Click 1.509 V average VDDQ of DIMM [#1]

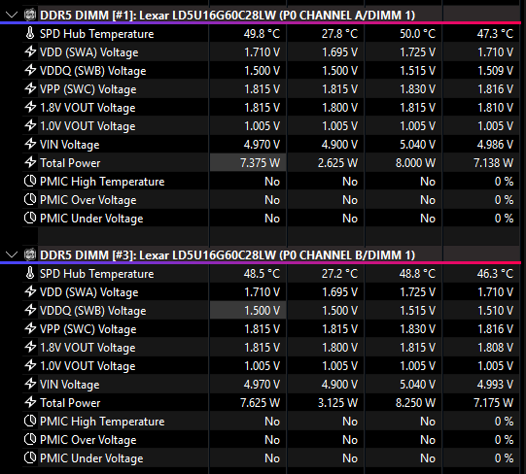click(x=496, y=70)
